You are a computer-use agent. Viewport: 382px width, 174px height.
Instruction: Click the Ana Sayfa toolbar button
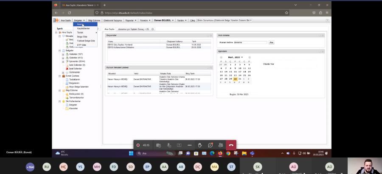[x=65, y=20]
